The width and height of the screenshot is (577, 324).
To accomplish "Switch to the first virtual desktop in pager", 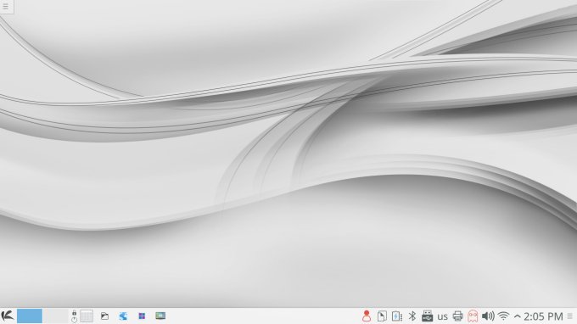I will pos(30,316).
